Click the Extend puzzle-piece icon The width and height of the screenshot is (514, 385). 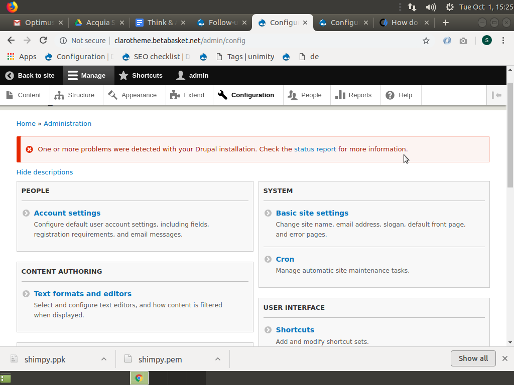[x=176, y=95]
